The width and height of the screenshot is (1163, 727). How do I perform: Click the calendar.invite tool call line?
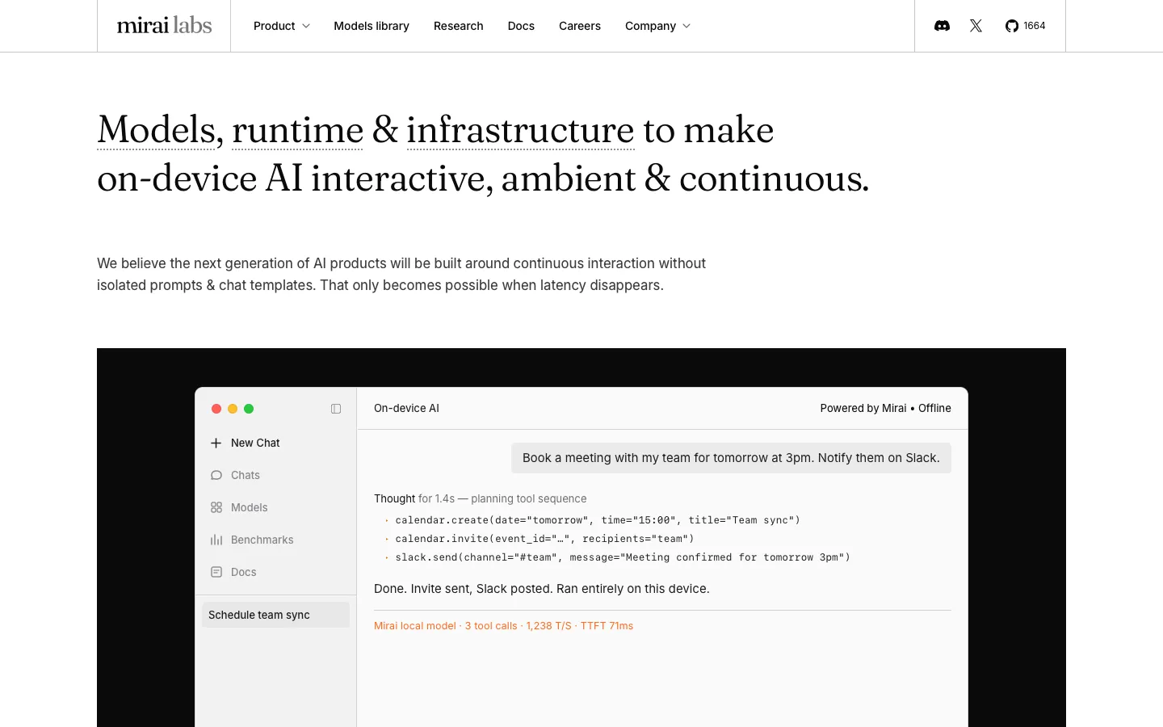point(544,539)
